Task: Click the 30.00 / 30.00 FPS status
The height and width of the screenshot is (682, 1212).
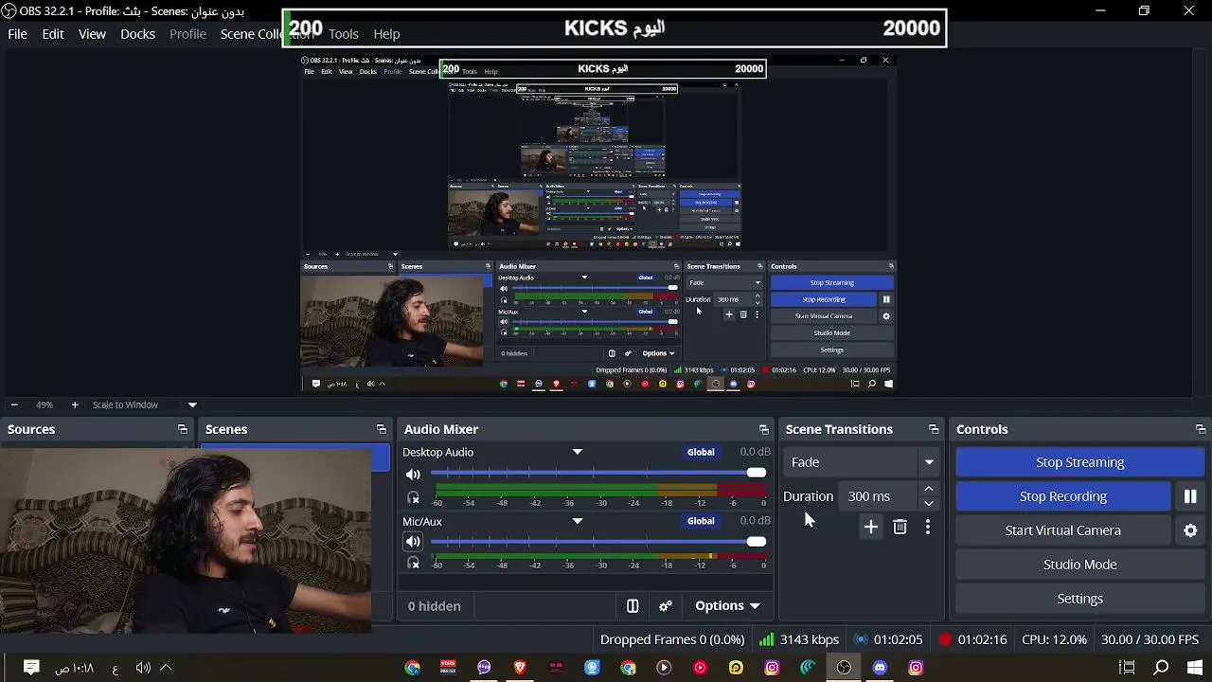Action: 1150,639
